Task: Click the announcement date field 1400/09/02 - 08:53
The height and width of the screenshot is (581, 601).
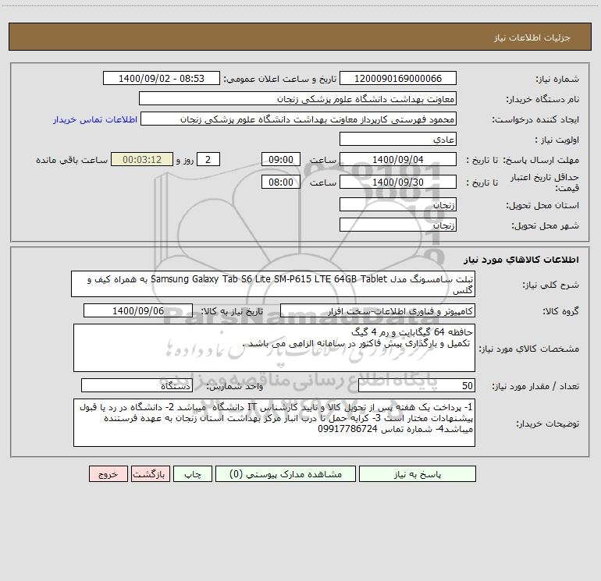Action: pos(162,78)
